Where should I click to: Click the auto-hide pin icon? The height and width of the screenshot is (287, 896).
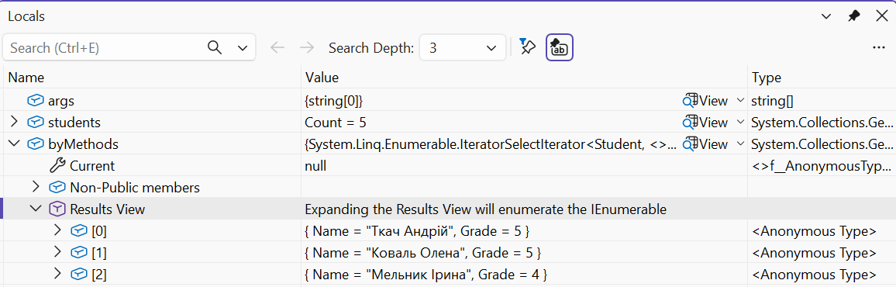tap(853, 16)
